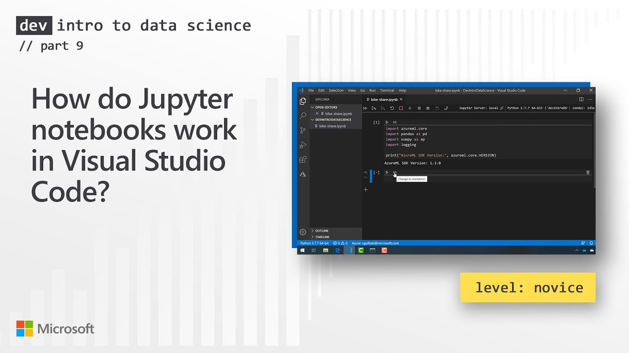629x353 pixels.
Task: Open the Run and Debug view
Action: [x=303, y=145]
